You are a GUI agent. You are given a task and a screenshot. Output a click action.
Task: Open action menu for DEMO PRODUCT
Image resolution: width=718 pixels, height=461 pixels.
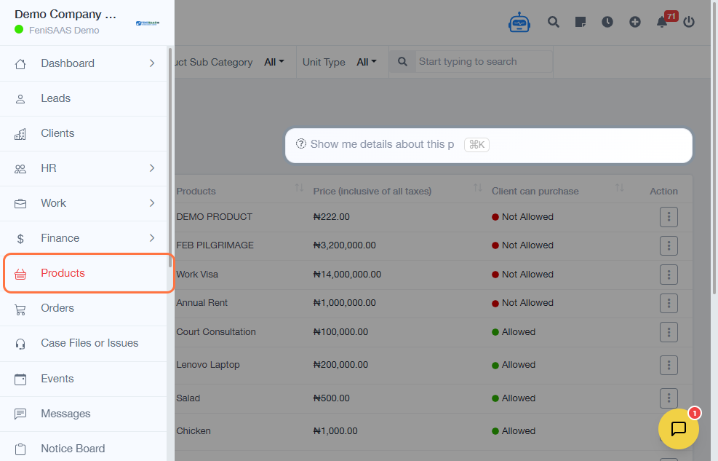pyautogui.click(x=669, y=217)
